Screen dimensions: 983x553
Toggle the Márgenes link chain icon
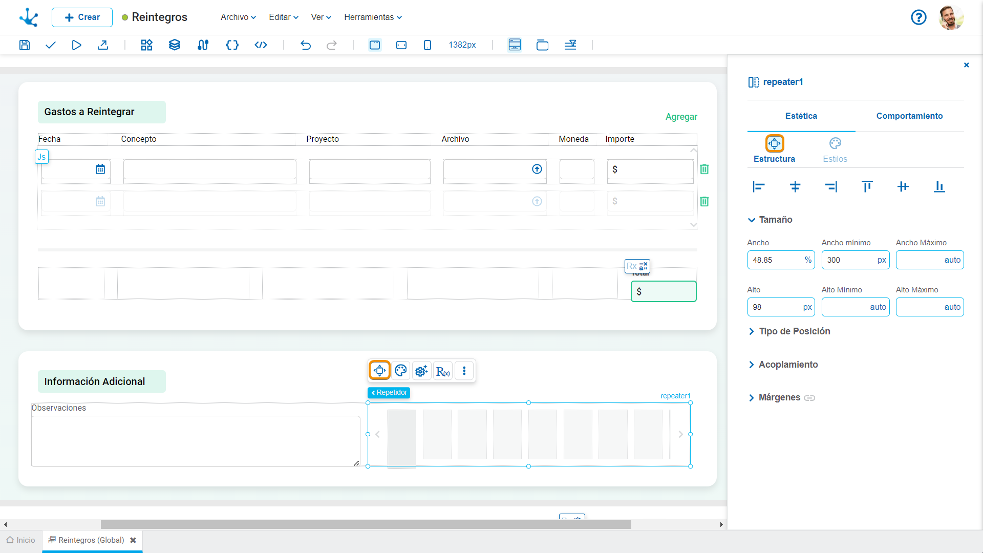pyautogui.click(x=809, y=398)
